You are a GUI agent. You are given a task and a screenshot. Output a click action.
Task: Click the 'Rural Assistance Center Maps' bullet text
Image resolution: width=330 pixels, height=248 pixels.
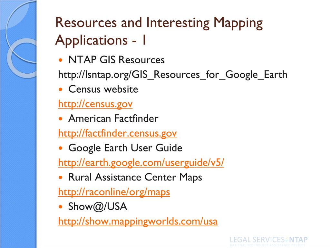click(x=135, y=177)
